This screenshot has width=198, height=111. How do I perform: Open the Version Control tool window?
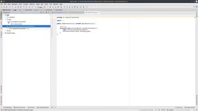[x=19, y=108]
